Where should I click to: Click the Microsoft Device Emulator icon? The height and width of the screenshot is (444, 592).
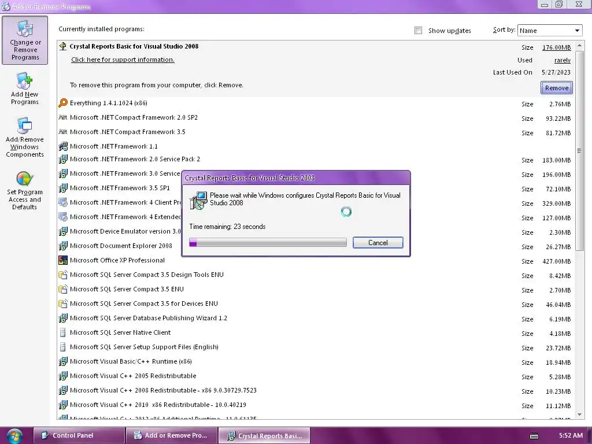click(x=63, y=231)
